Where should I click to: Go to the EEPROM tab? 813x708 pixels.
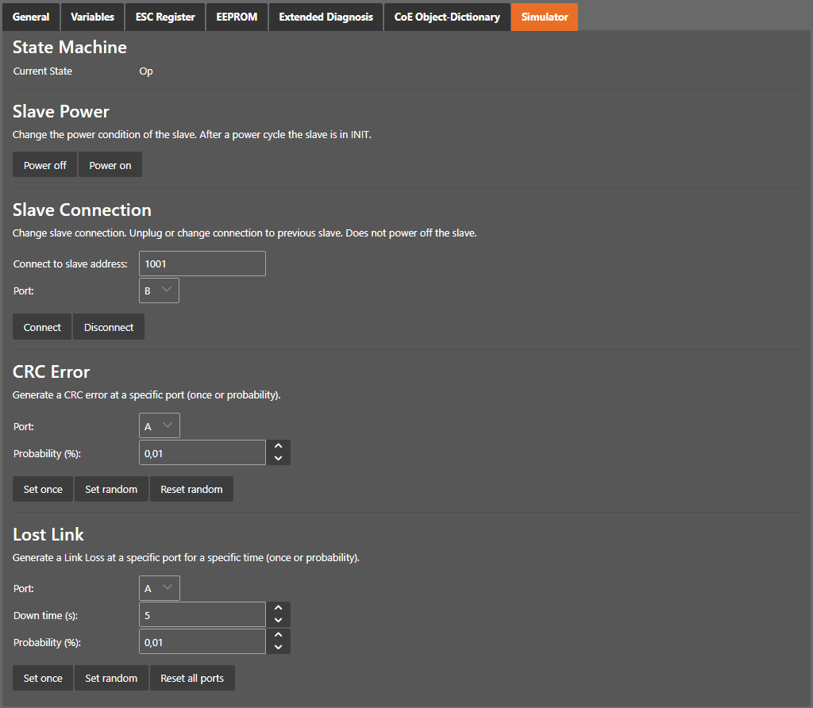pos(237,17)
